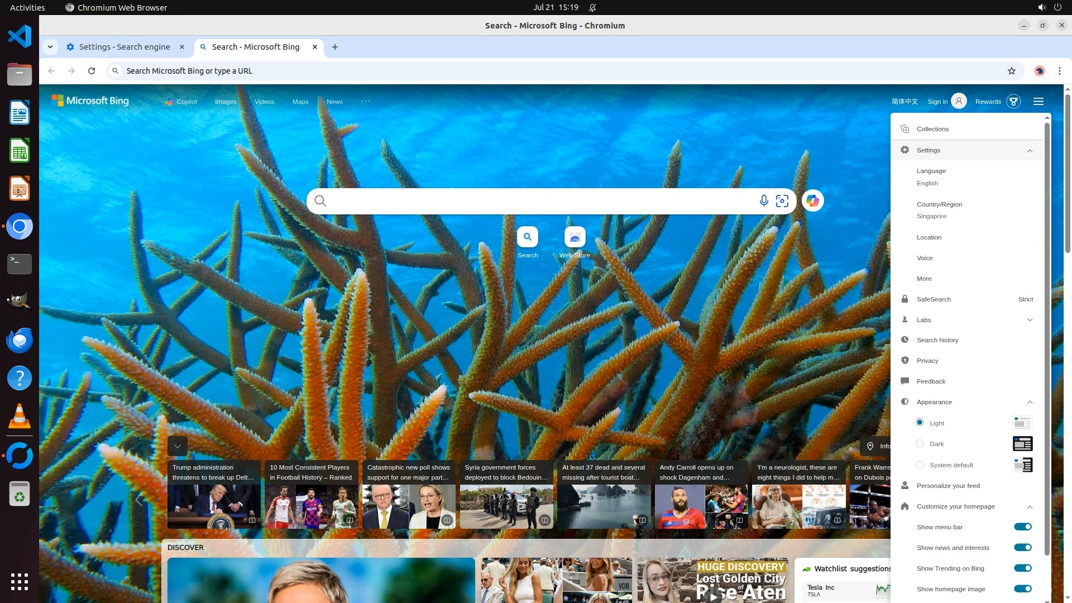The image size is (1072, 603).
Task: Select the Dark appearance radio button
Action: (920, 444)
